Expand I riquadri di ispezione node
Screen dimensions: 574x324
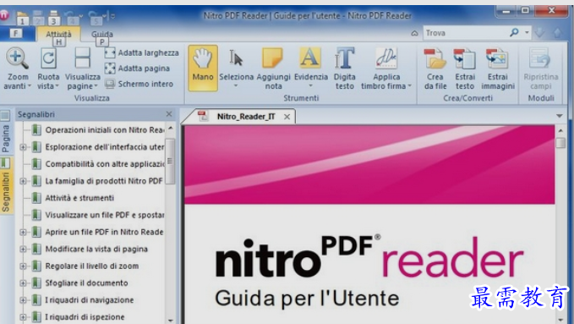coord(23,317)
